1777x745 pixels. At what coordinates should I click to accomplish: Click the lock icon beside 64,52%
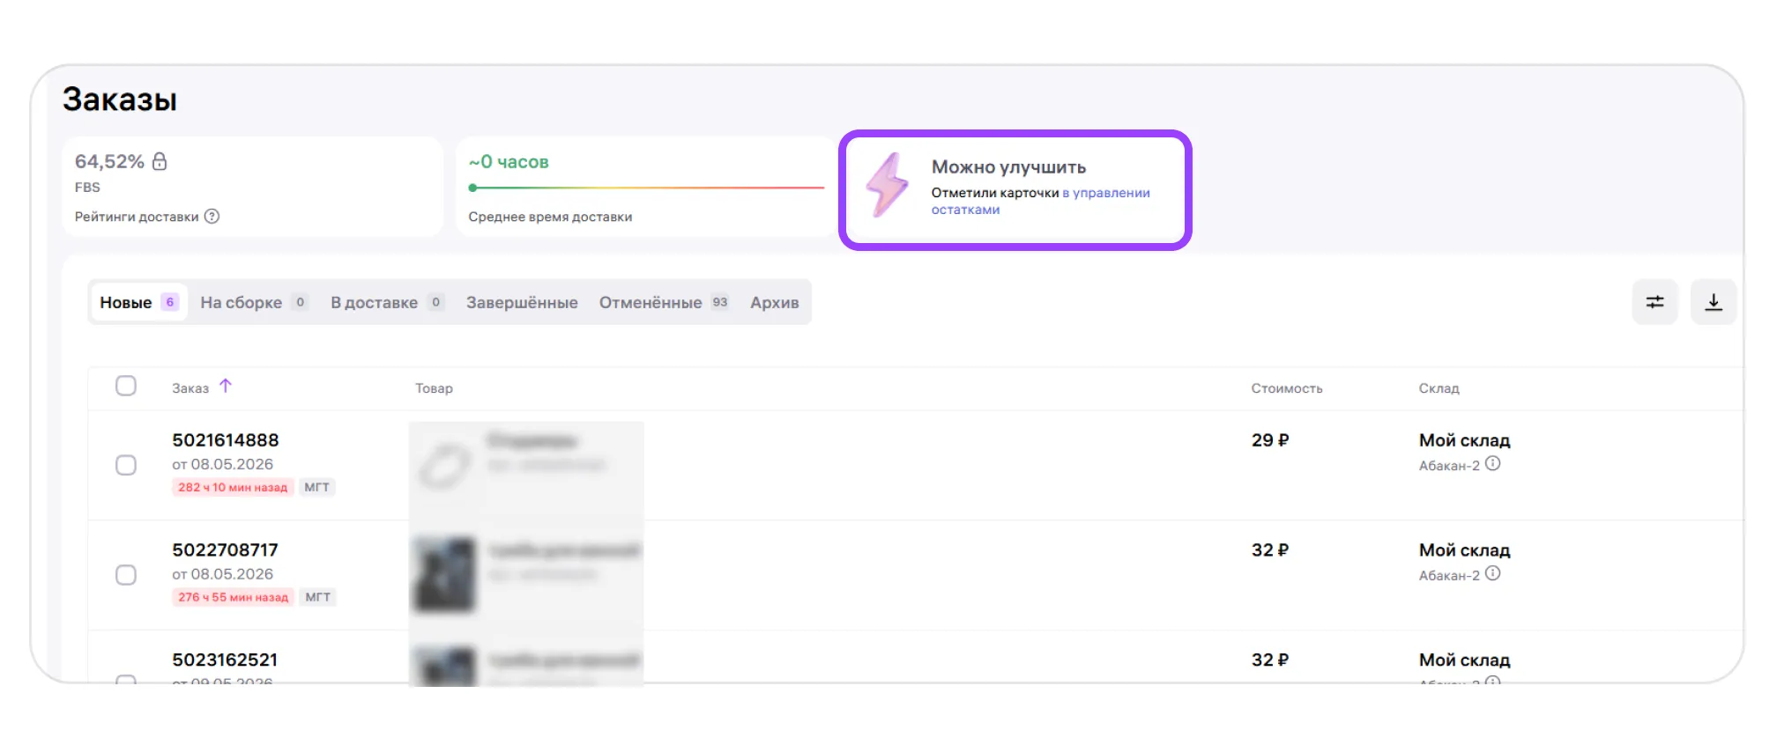160,161
